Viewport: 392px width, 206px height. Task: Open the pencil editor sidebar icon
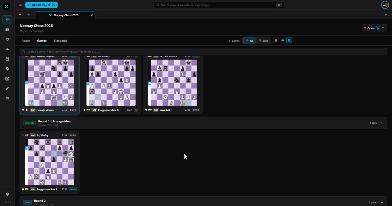[7, 88]
